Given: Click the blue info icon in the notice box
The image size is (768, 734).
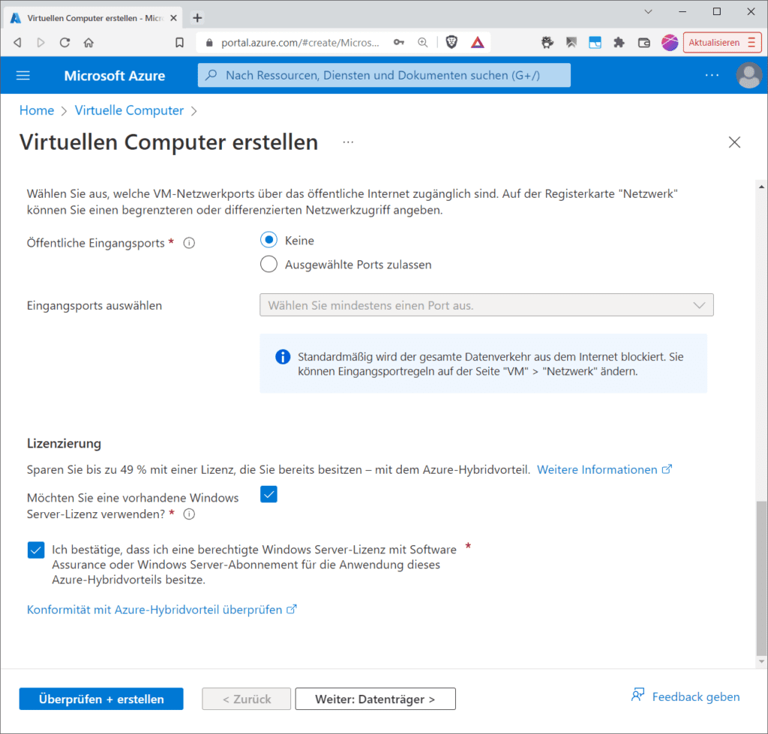Looking at the screenshot, I should pyautogui.click(x=283, y=357).
